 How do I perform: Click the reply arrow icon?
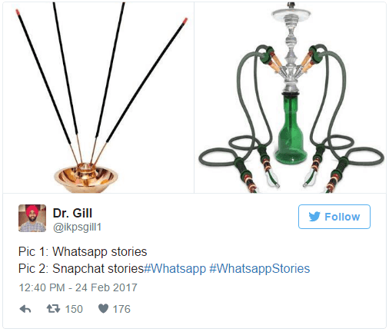[x=25, y=309]
